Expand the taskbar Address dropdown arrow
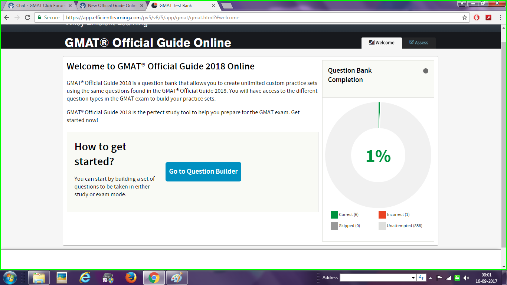The image size is (507, 285). [413, 278]
